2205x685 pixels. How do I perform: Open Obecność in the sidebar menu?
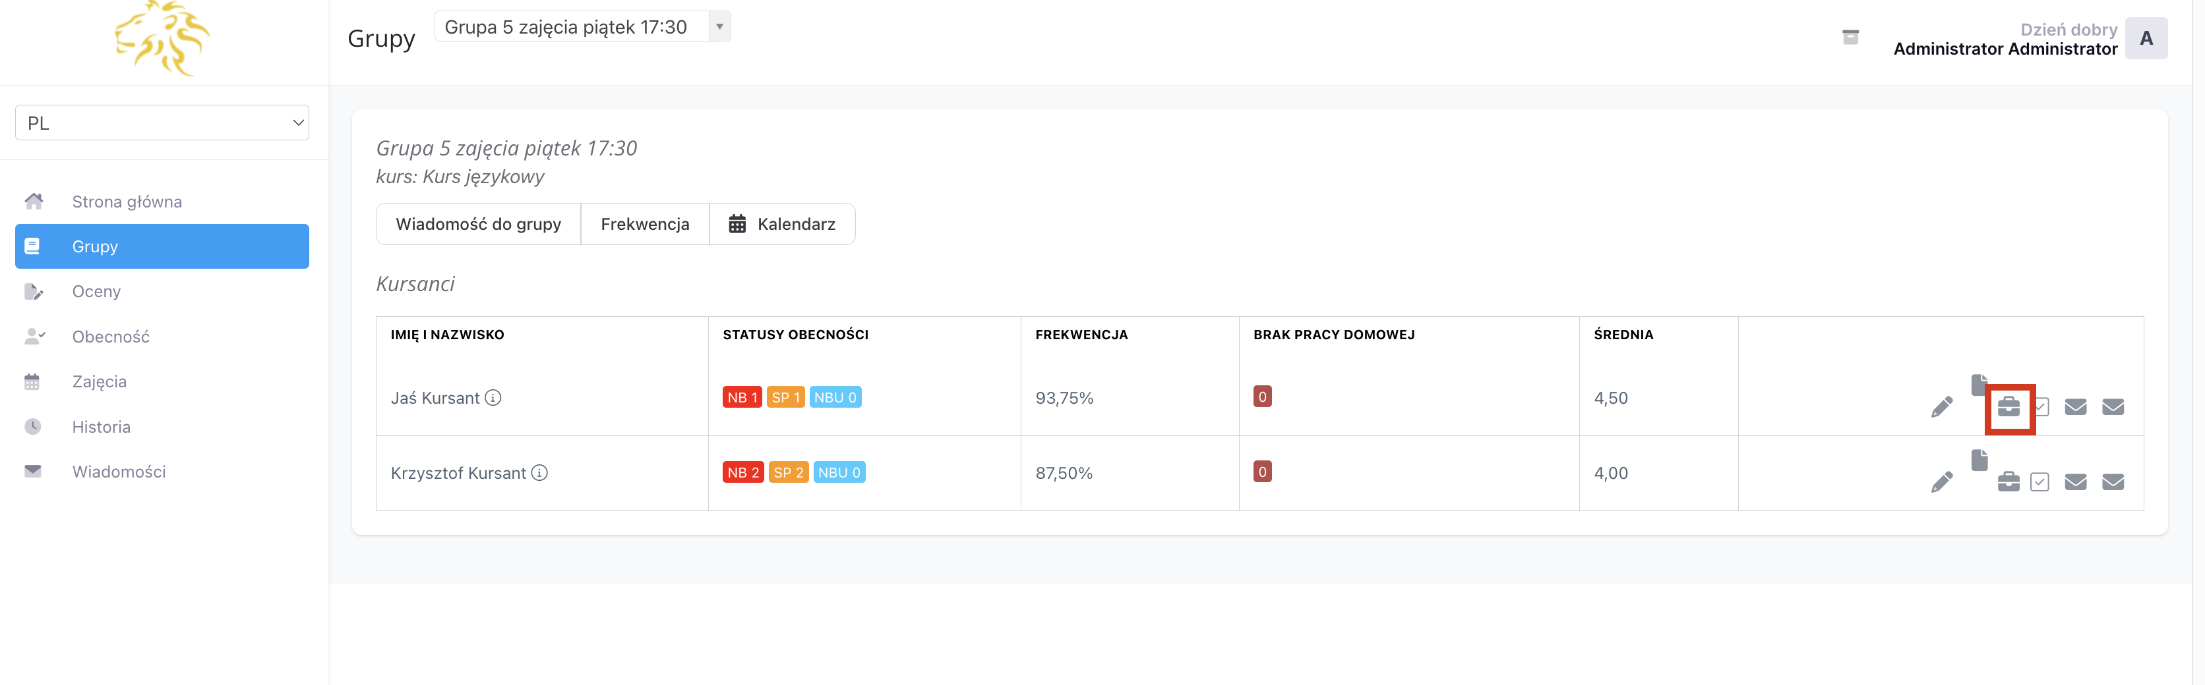point(110,337)
